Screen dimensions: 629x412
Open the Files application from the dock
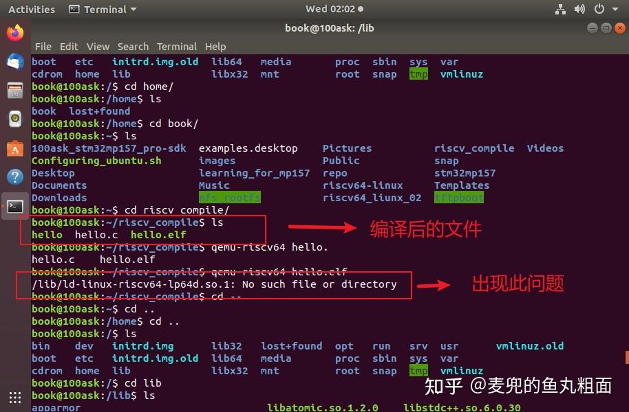[x=14, y=89]
